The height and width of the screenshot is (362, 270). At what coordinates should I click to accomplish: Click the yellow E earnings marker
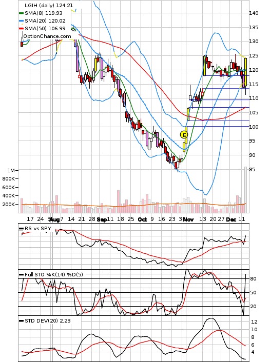[184, 134]
